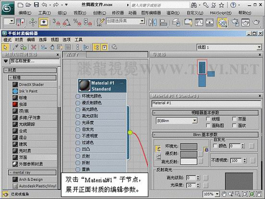The width and height of the screenshot is (265, 199).
Task: Open the 材质 menu in material editor
Action: coord(19,40)
